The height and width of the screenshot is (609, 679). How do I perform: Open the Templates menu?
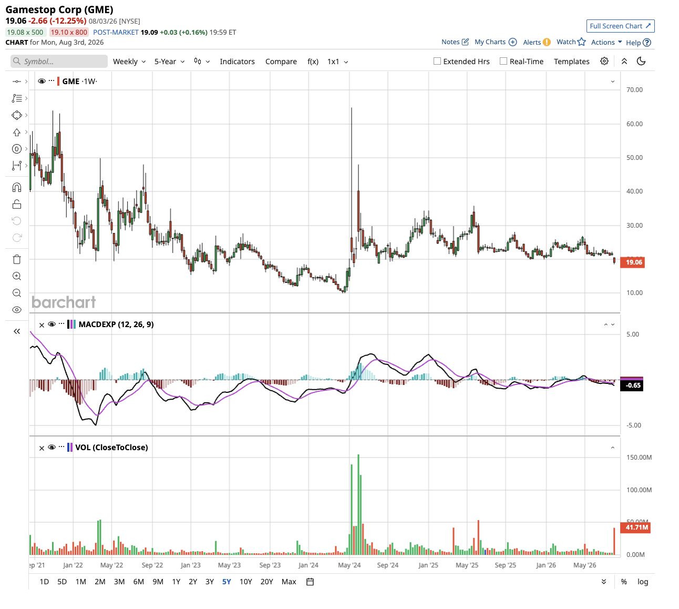[572, 62]
